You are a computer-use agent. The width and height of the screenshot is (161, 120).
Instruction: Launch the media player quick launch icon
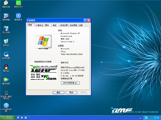(22, 118)
